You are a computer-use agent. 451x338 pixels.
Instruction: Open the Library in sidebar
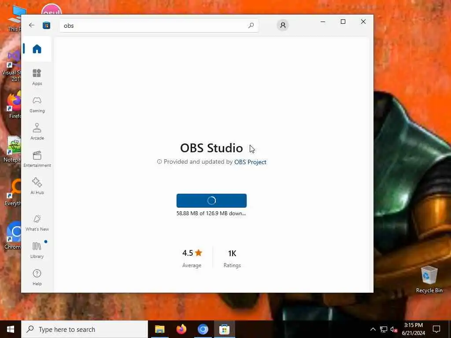pyautogui.click(x=37, y=250)
